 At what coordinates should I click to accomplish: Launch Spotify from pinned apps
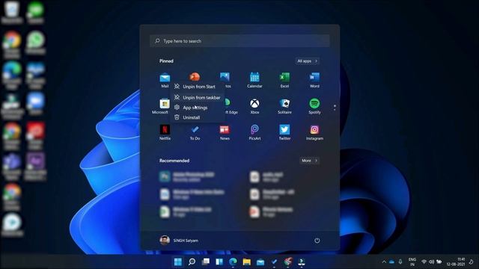[314, 106]
